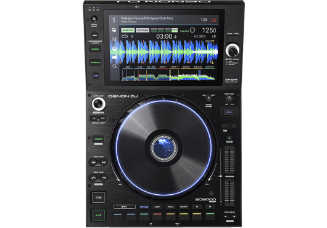Hold the SHIFT button
Image resolution: width=327 pixels, height=228 pixels.
pos(124,207)
